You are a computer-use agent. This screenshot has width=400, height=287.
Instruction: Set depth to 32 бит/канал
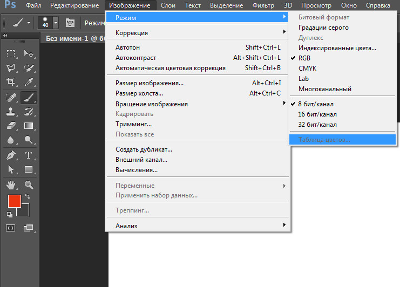pos(317,125)
